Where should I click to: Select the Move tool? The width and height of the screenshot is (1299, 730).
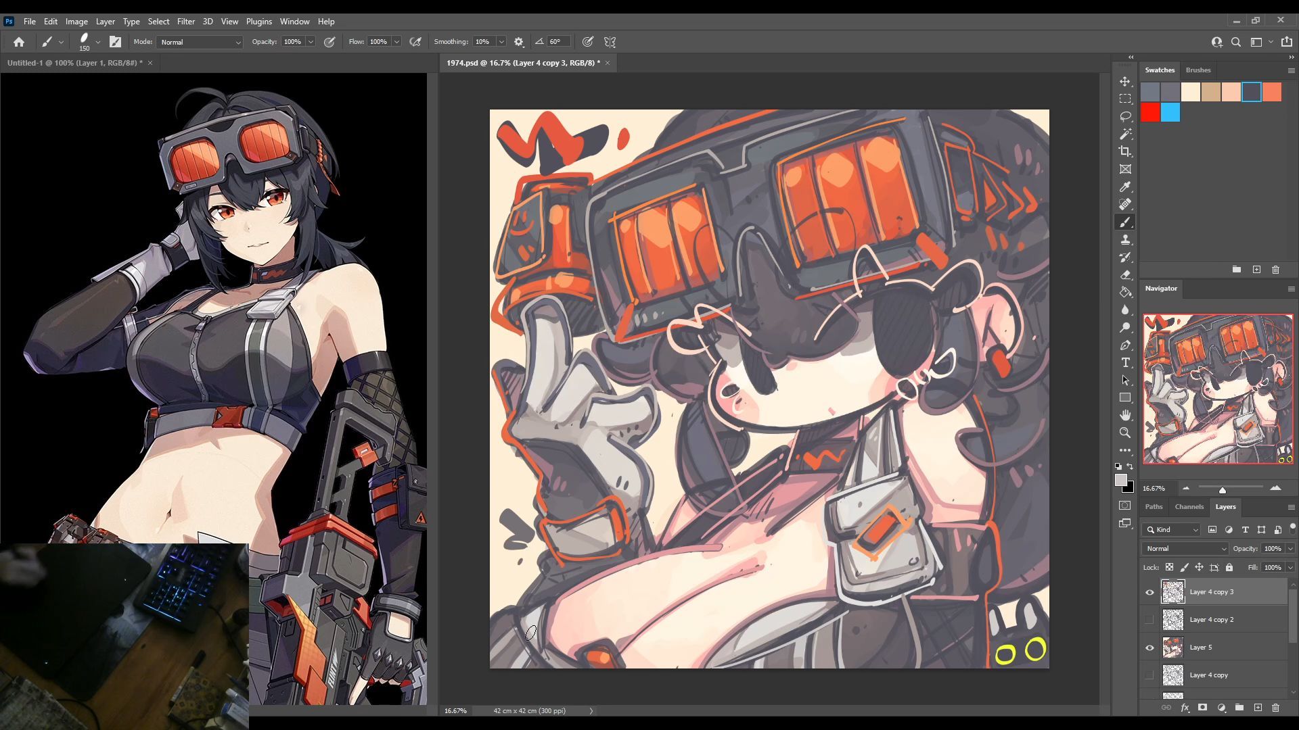coord(1125,81)
